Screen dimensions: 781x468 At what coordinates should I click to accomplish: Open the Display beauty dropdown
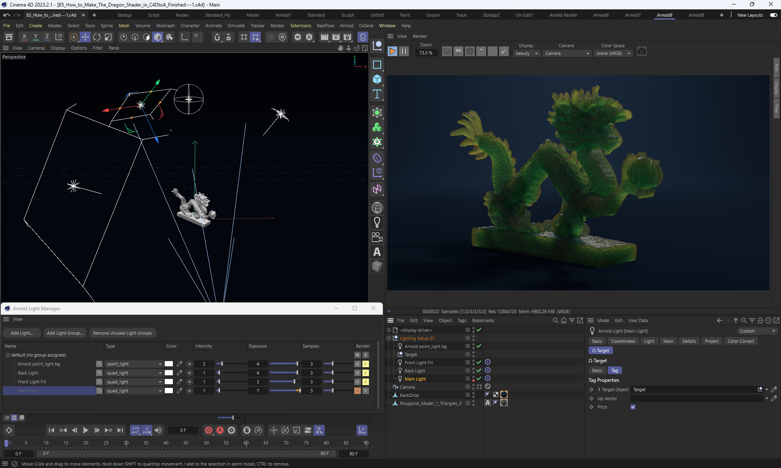(x=526, y=53)
